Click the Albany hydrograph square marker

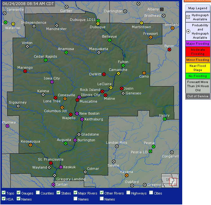click(162, 9)
